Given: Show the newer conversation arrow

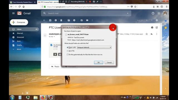Looking at the screenshot, I should tap(147, 20).
